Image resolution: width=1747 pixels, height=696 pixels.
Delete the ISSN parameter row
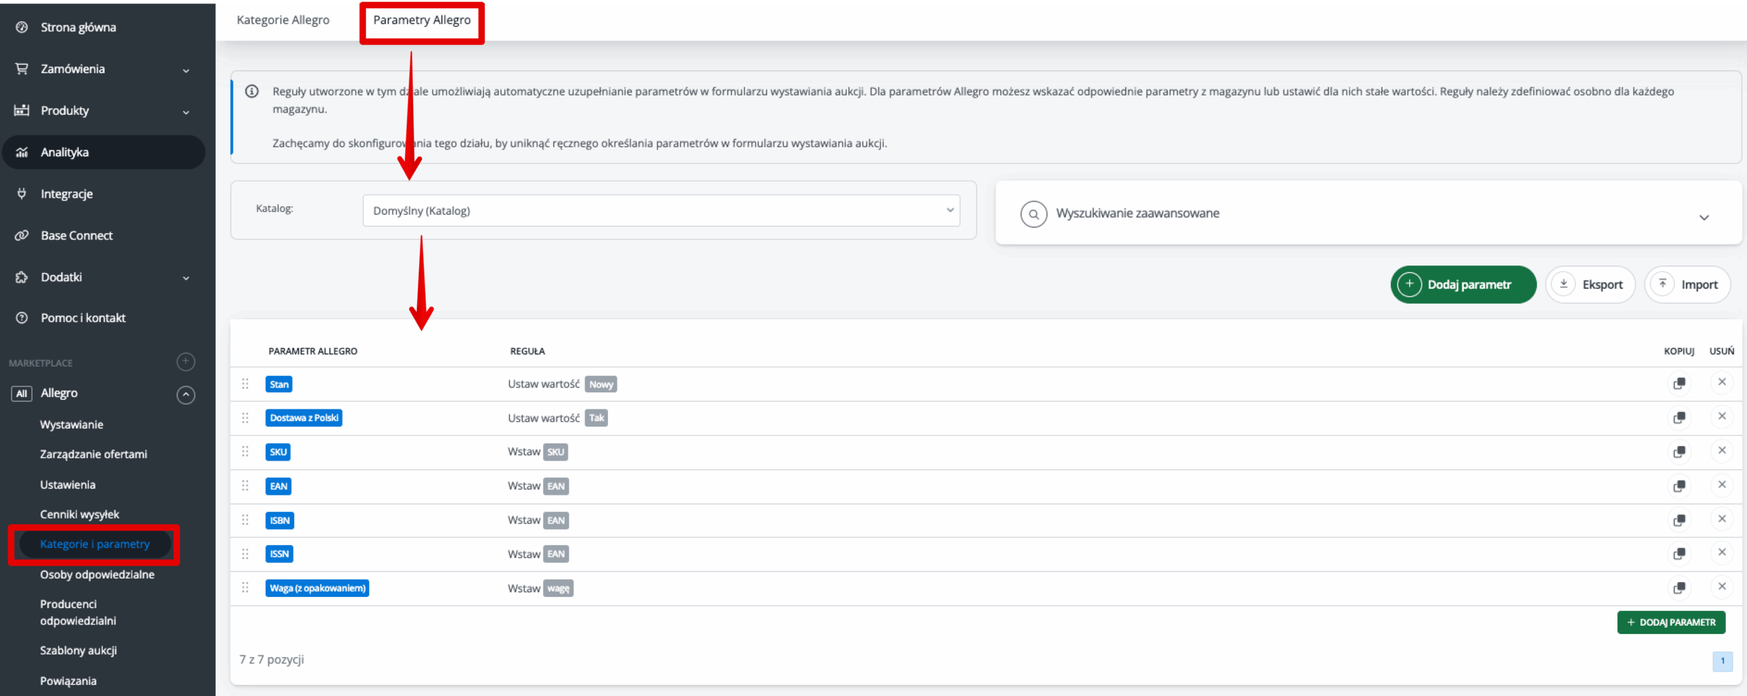(1722, 552)
